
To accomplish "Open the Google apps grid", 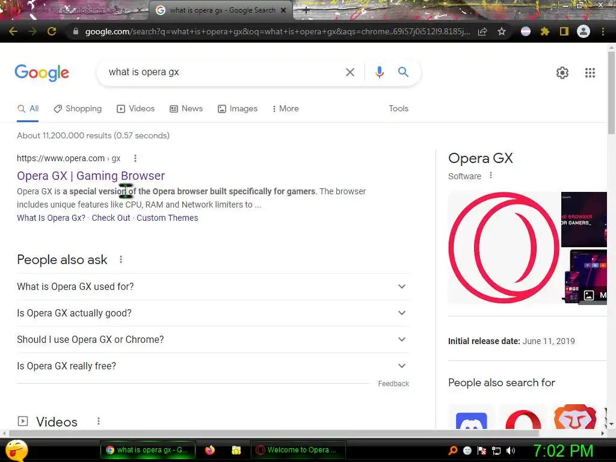I will (x=590, y=73).
